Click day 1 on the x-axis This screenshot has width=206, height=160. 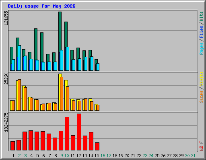(13, 156)
